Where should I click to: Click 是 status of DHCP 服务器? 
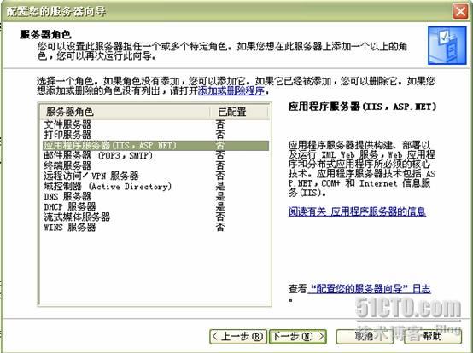pos(220,206)
